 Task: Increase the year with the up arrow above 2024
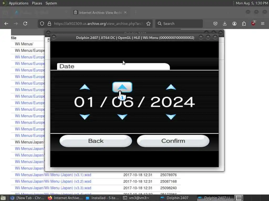[x=171, y=87]
